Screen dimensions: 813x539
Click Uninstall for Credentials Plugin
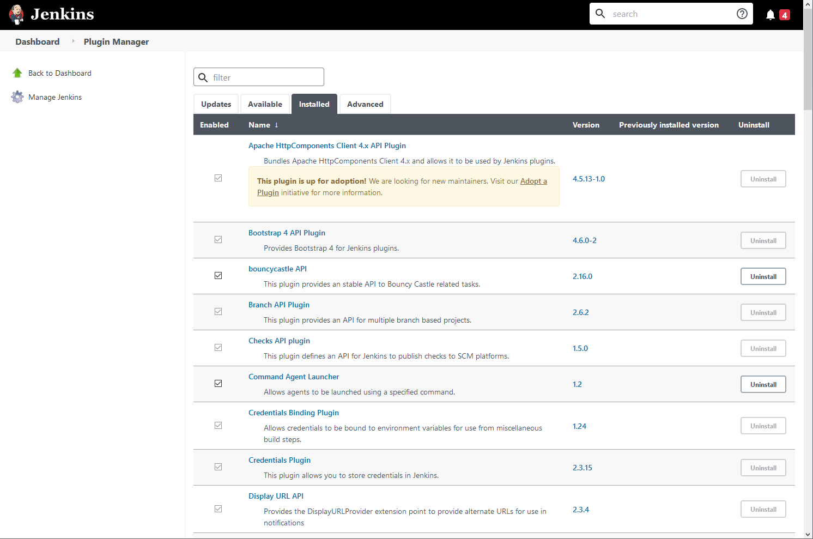coord(763,468)
